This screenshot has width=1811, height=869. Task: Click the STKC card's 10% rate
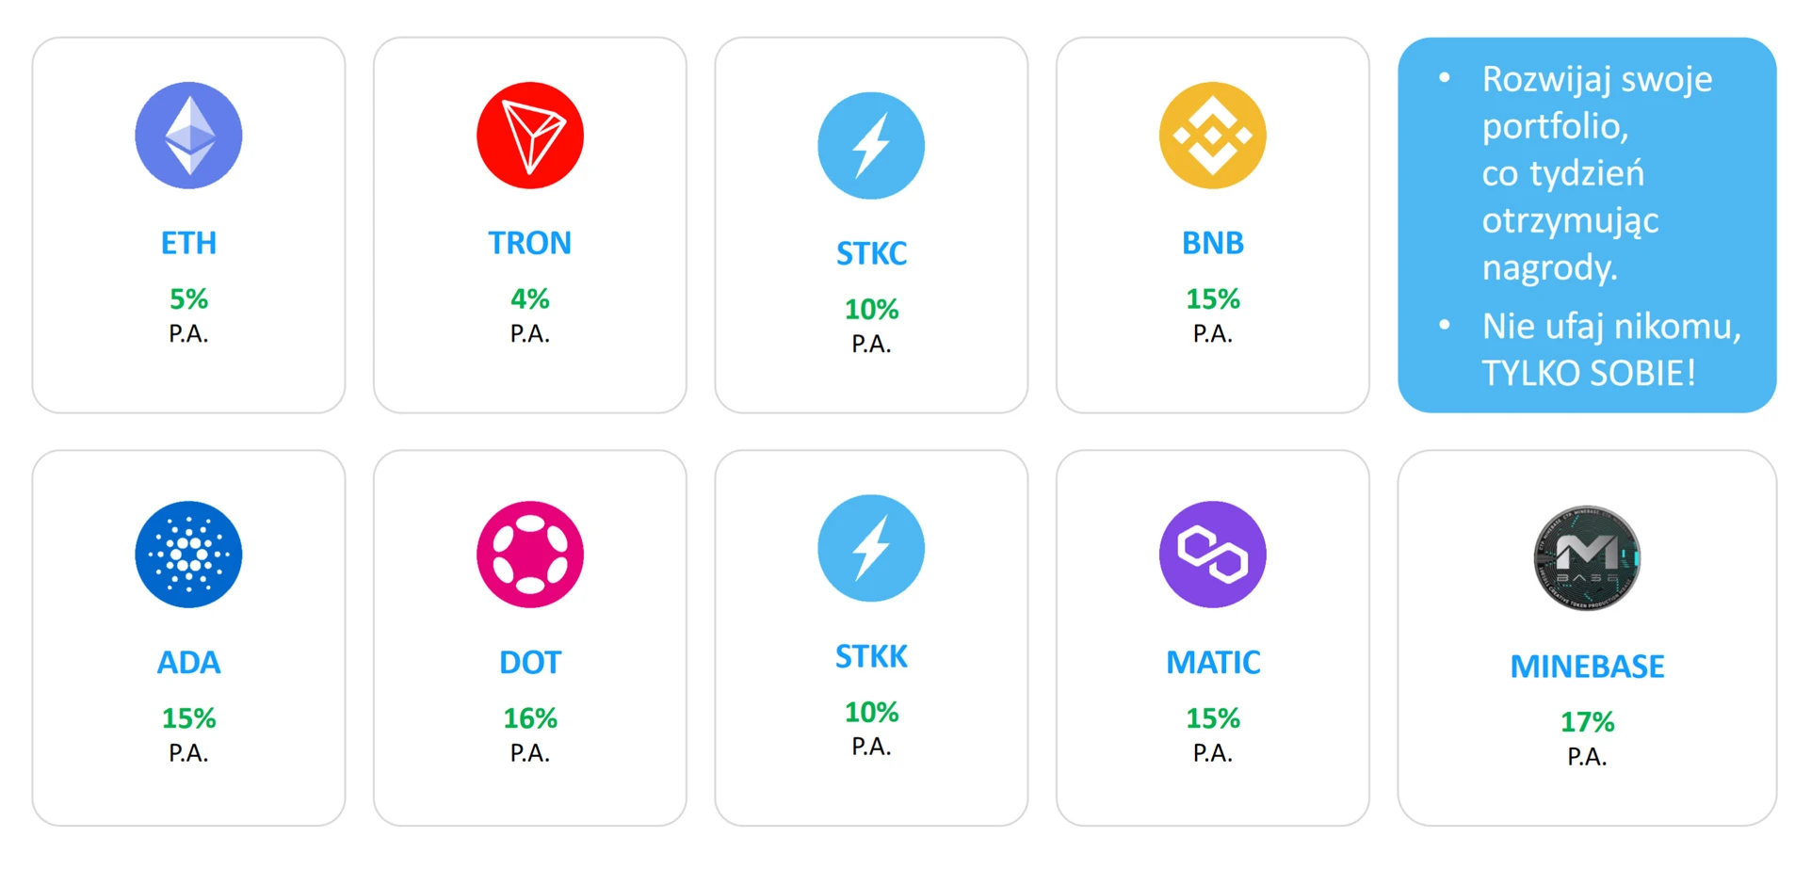(x=871, y=310)
